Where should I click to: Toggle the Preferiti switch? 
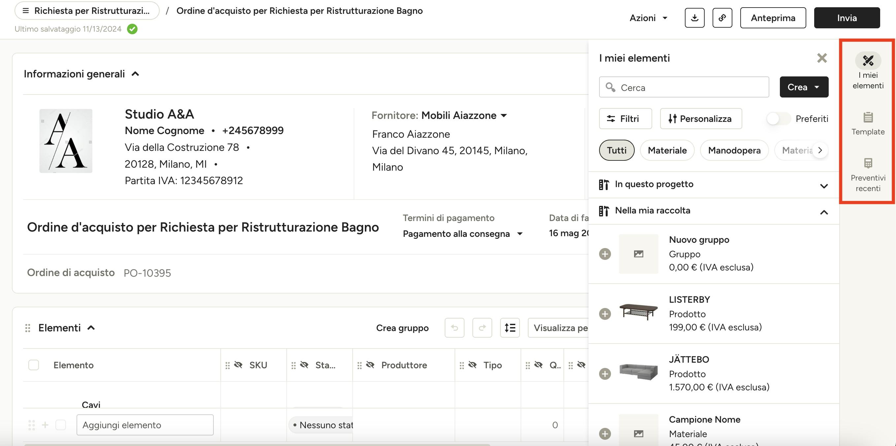tap(779, 119)
